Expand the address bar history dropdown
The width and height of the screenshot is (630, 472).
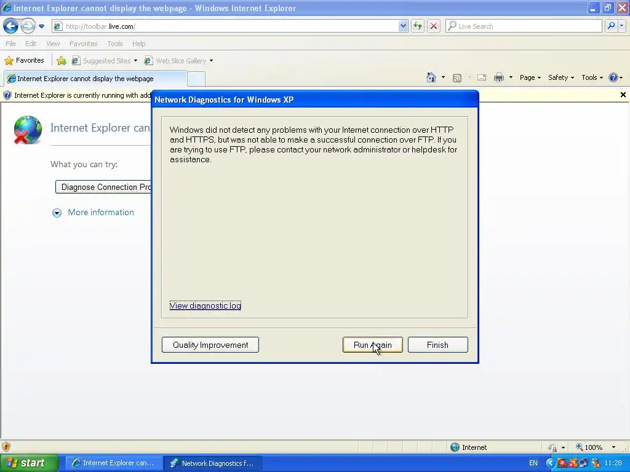(403, 26)
